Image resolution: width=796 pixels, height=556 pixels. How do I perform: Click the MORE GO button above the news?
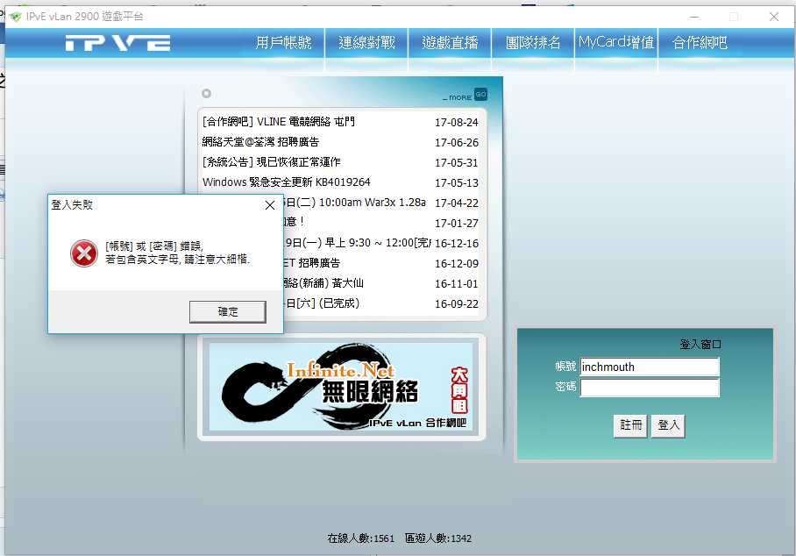pos(465,96)
